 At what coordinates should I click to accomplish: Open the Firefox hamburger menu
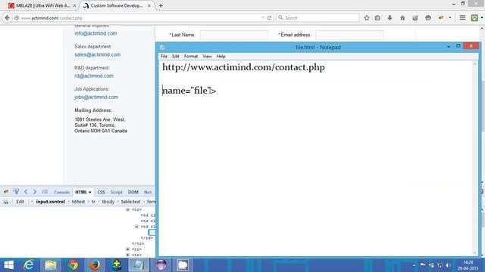click(x=462, y=18)
